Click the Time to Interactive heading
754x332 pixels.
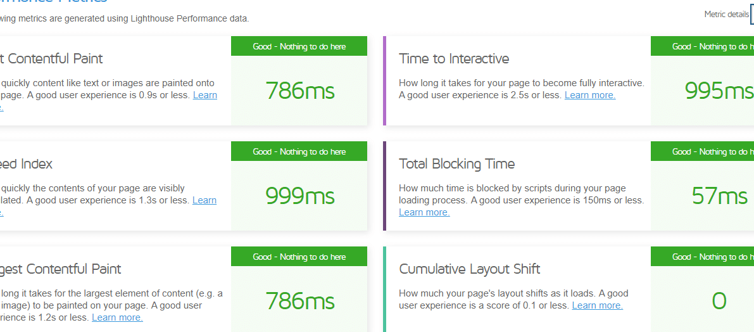click(x=454, y=59)
